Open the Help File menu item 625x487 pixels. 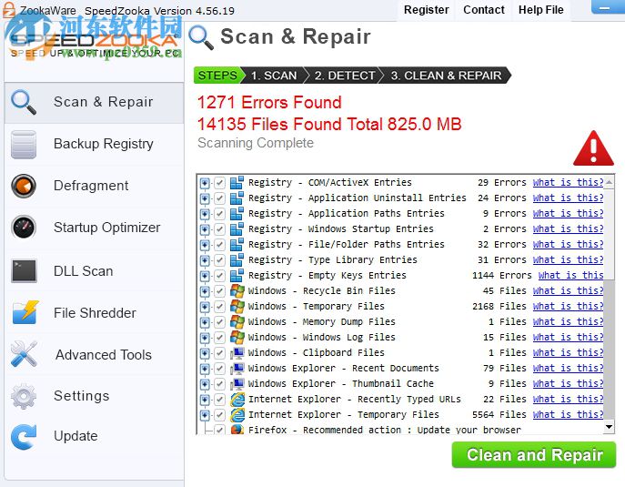coord(541,10)
